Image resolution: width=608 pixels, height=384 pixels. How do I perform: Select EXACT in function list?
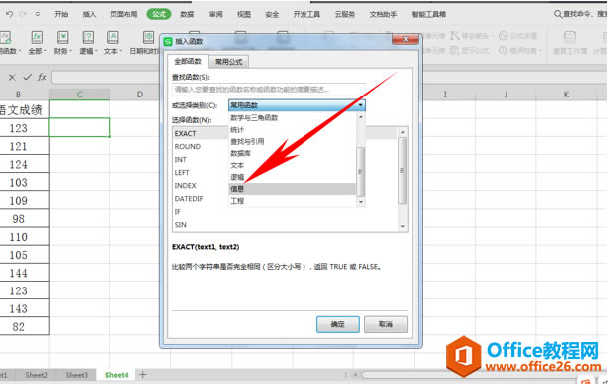(185, 133)
